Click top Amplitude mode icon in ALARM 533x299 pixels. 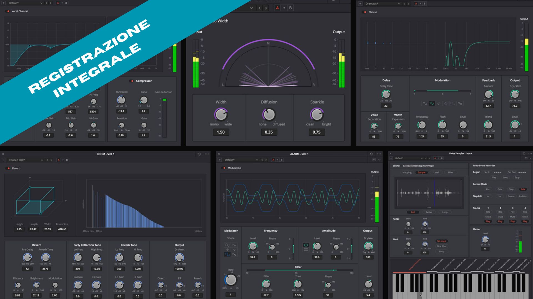[x=306, y=245]
